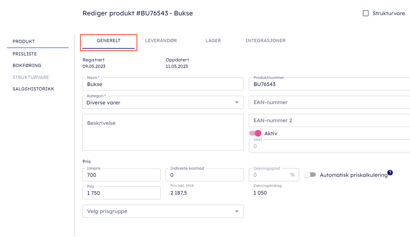
Task: Click the Innpris input field
Action: [x=121, y=175]
